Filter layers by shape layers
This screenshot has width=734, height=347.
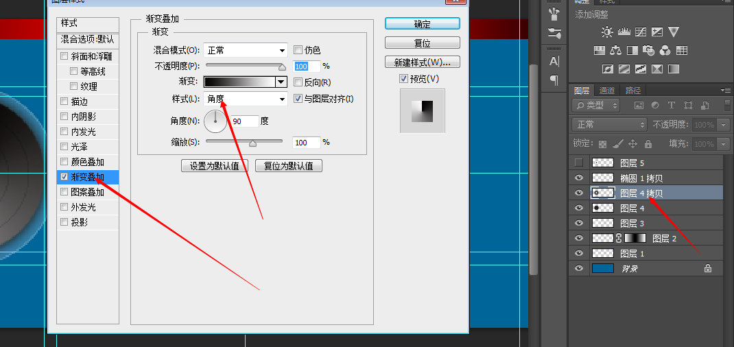(x=687, y=105)
